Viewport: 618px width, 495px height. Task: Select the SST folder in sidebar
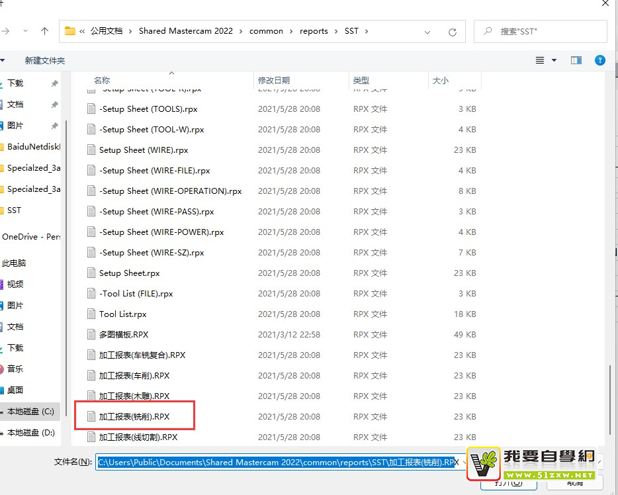pos(14,210)
